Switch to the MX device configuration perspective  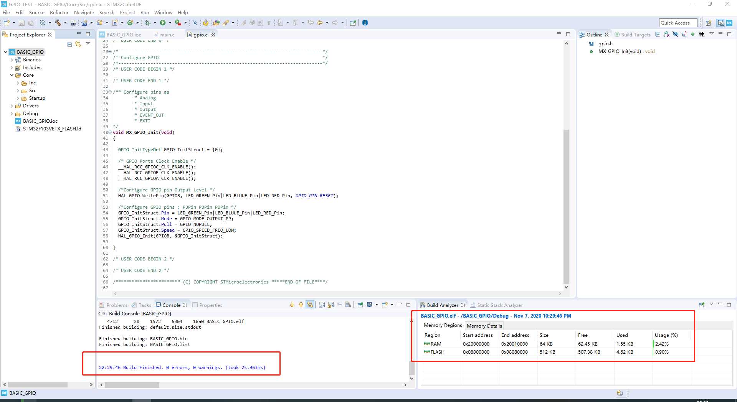click(x=729, y=23)
